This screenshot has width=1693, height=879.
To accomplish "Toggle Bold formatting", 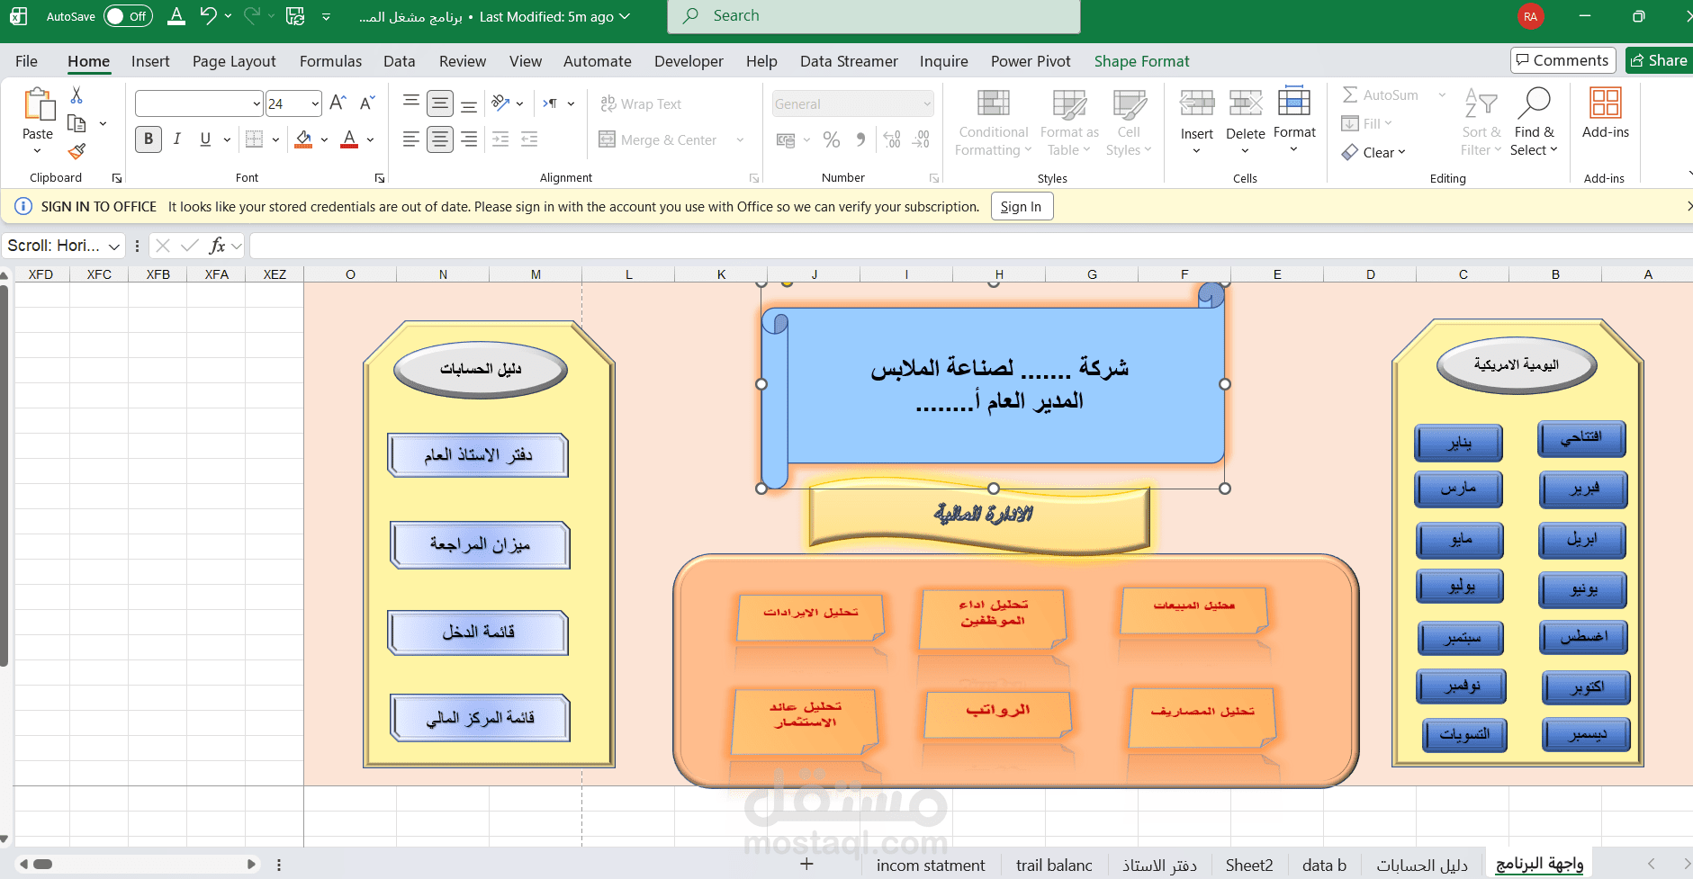I will (149, 139).
